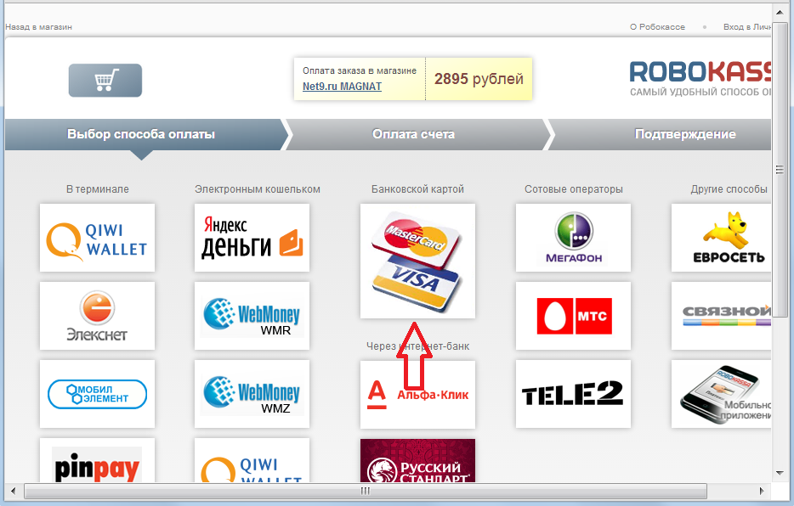794x506 pixels.
Task: Select Элекснет terminal payment
Action: (97, 316)
